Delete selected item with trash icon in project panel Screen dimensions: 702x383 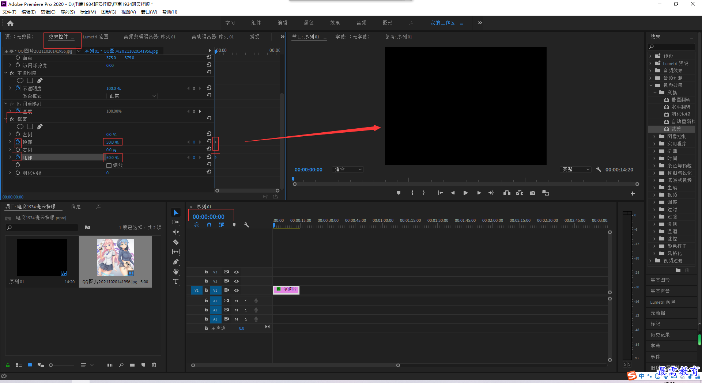tap(154, 365)
